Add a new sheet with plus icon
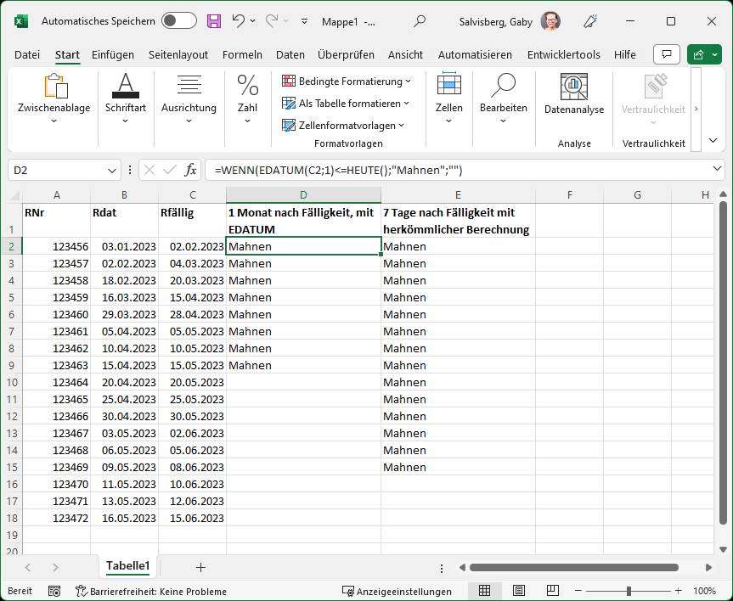The height and width of the screenshot is (601, 733). (x=200, y=566)
